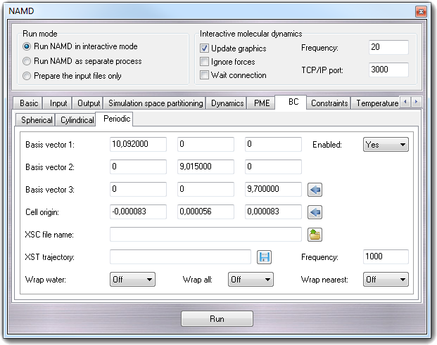Go to Simulation space partitioning tab
Viewport: 437px width, 345px height.
coord(156,103)
